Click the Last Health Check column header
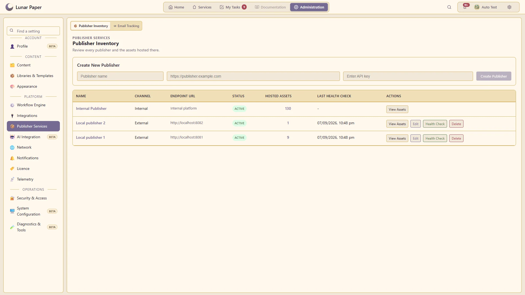525x295 pixels. point(334,96)
